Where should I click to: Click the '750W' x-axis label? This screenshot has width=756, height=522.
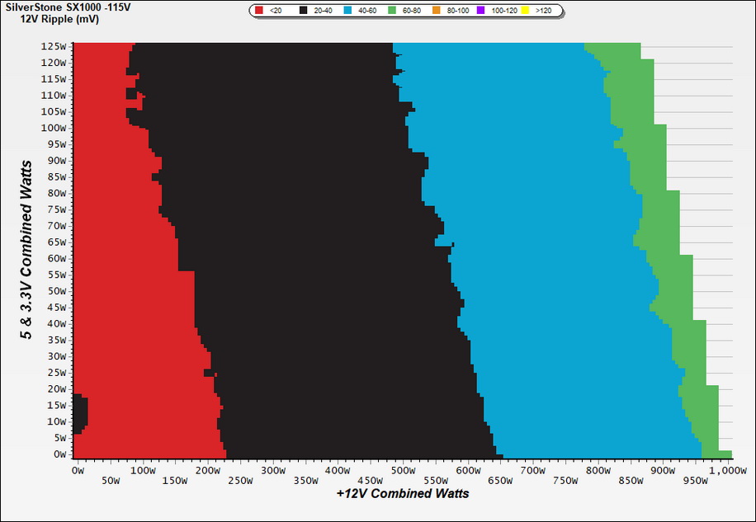566,481
